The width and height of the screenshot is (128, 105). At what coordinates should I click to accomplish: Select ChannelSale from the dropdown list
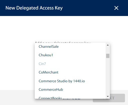point(70,46)
